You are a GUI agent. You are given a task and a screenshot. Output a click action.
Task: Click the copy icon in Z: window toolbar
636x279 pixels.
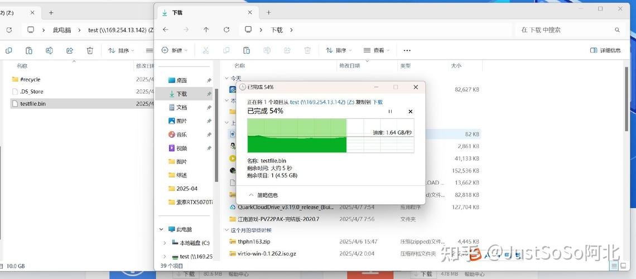(8, 50)
